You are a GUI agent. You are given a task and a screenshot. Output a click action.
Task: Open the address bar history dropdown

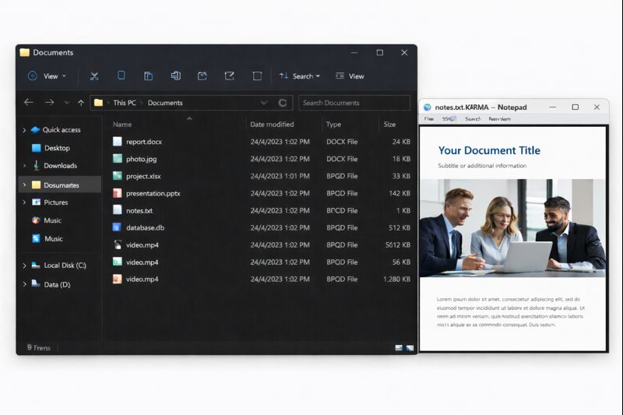(264, 103)
